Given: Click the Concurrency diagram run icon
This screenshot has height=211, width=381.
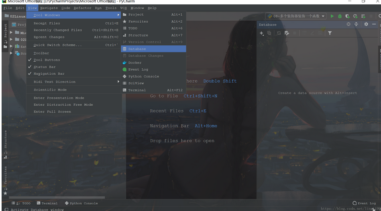Looking at the screenshot, I should point(363,16).
